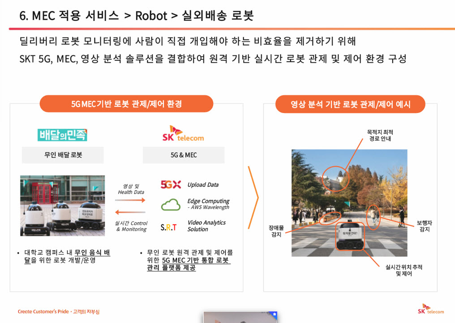Click the line starting 딜리버리 로봇 모니터링에

click(188, 41)
